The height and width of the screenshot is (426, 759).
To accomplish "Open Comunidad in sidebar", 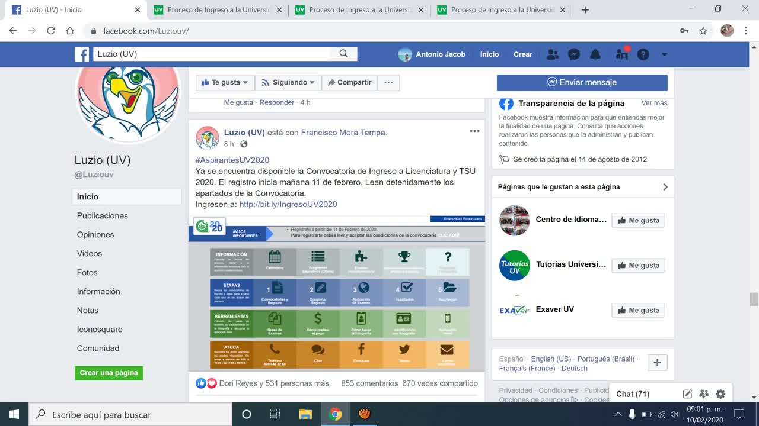I will point(98,348).
